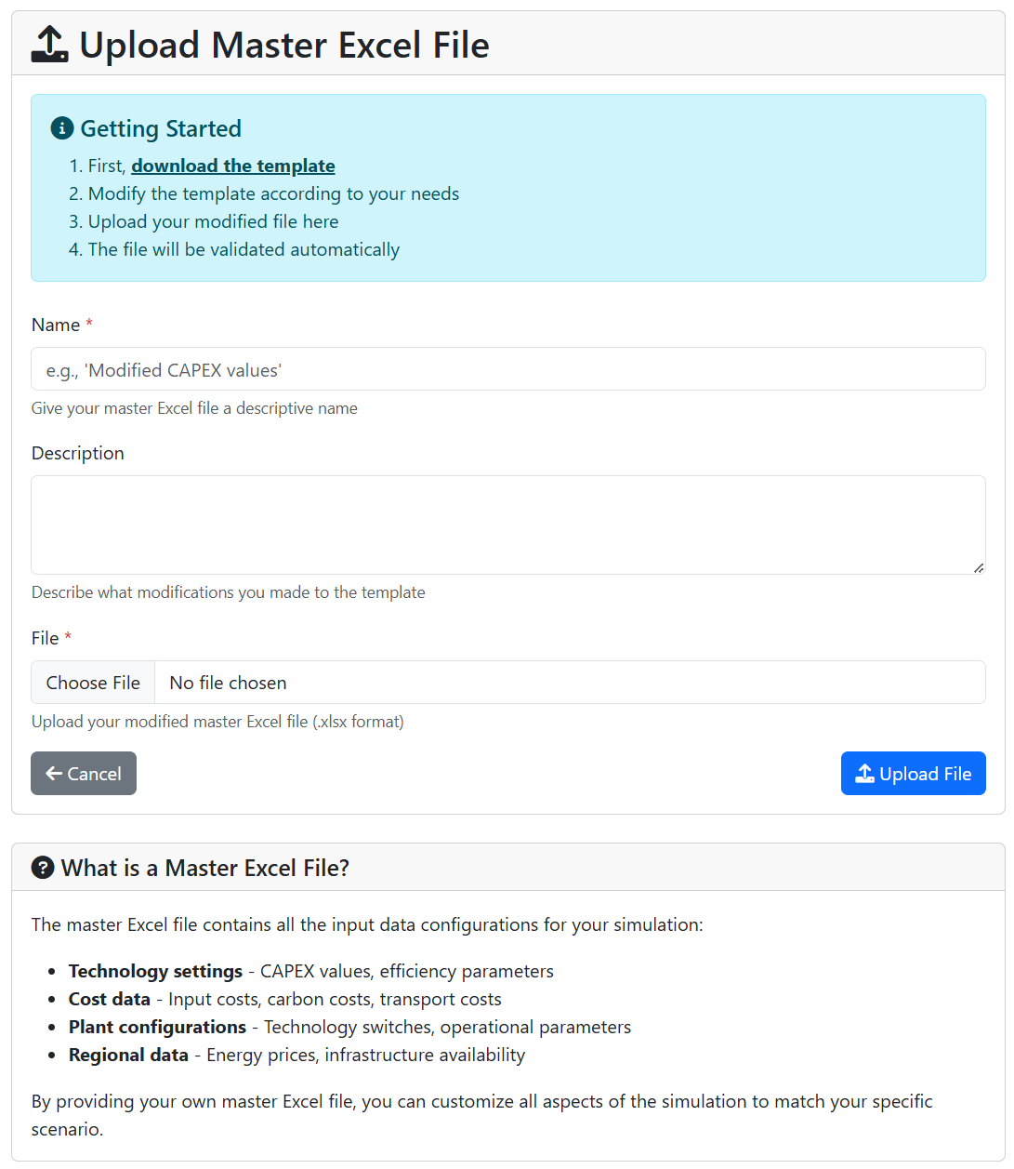Click inside the Description text area
This screenshot has height=1169, width=1014.
pyautogui.click(x=507, y=525)
